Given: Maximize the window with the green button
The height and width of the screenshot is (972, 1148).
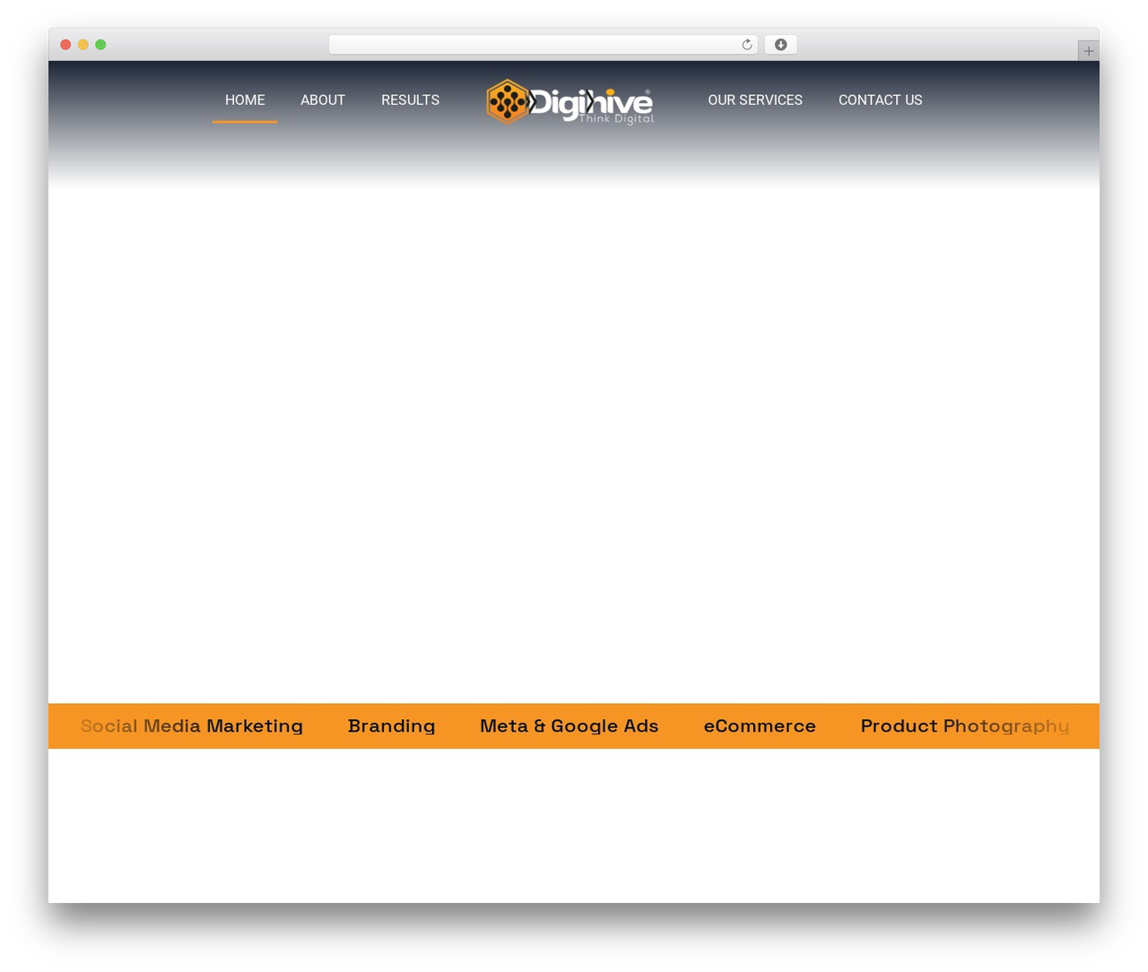Looking at the screenshot, I should click(100, 45).
